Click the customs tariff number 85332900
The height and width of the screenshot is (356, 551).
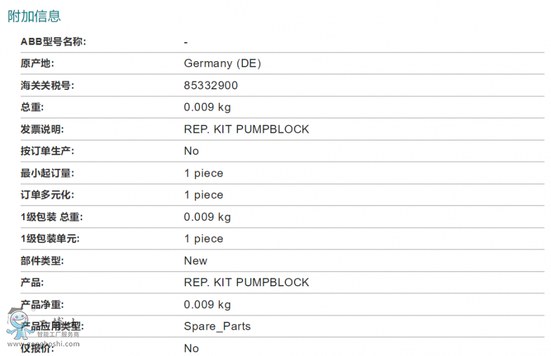coord(211,86)
